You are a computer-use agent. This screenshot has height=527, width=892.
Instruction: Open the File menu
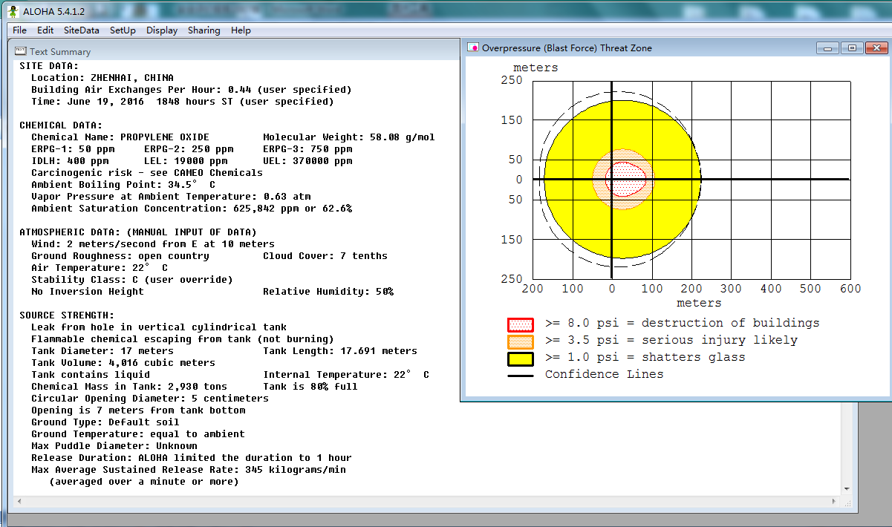click(x=19, y=30)
